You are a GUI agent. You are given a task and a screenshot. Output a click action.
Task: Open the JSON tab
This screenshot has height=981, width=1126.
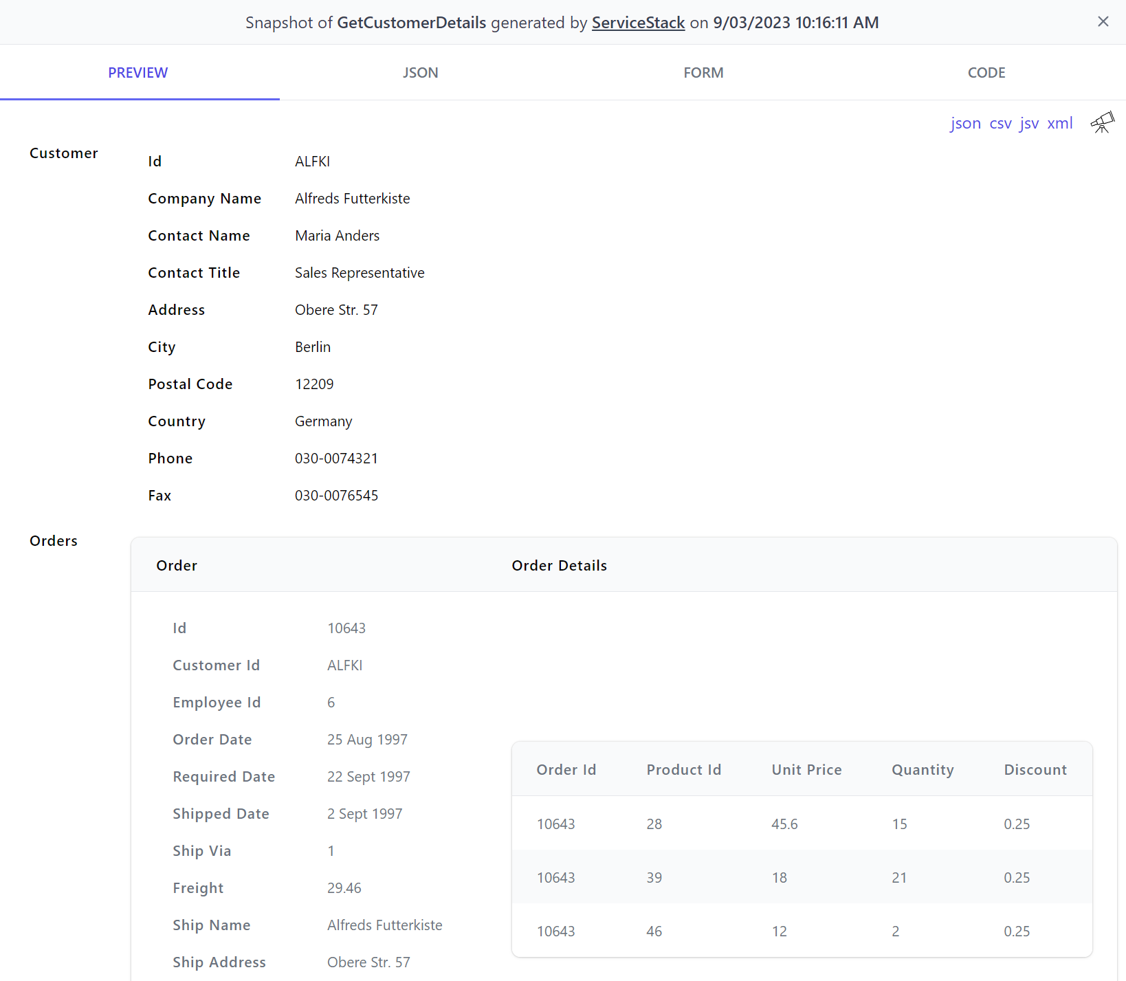pos(421,73)
